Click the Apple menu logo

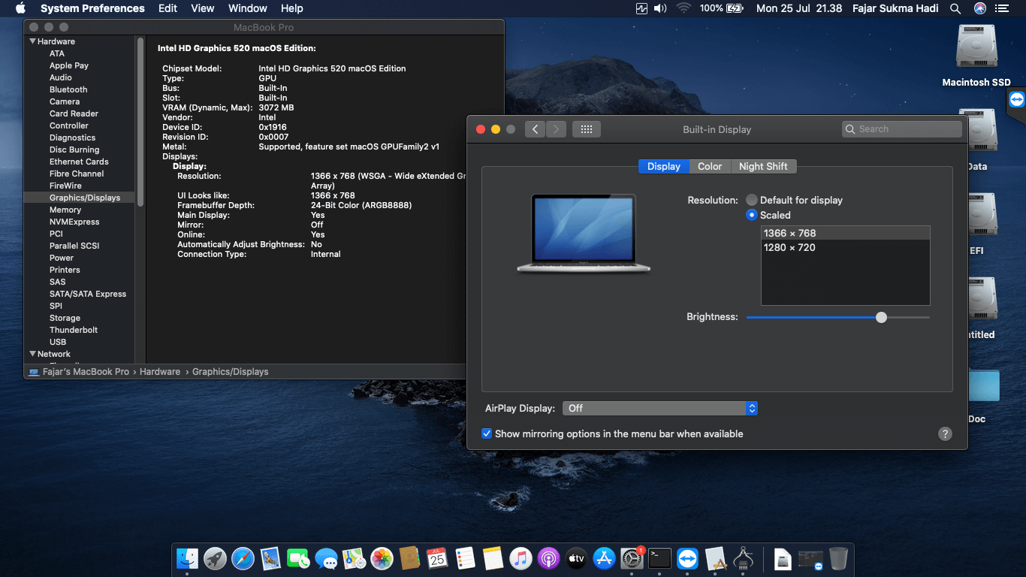[x=20, y=8]
